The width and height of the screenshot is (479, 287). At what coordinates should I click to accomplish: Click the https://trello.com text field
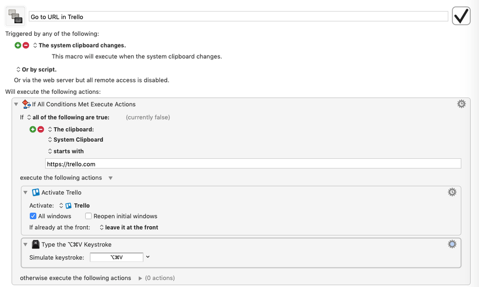[x=253, y=164]
